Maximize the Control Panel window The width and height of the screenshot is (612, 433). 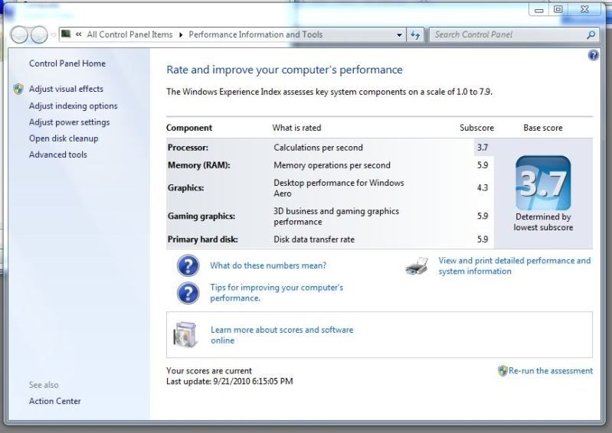tap(558, 10)
